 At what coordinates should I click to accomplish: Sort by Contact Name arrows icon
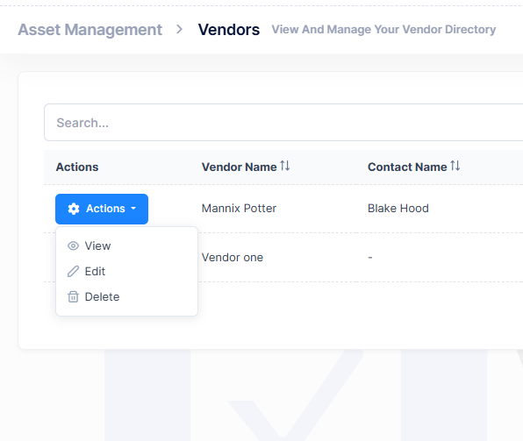pyautogui.click(x=455, y=166)
